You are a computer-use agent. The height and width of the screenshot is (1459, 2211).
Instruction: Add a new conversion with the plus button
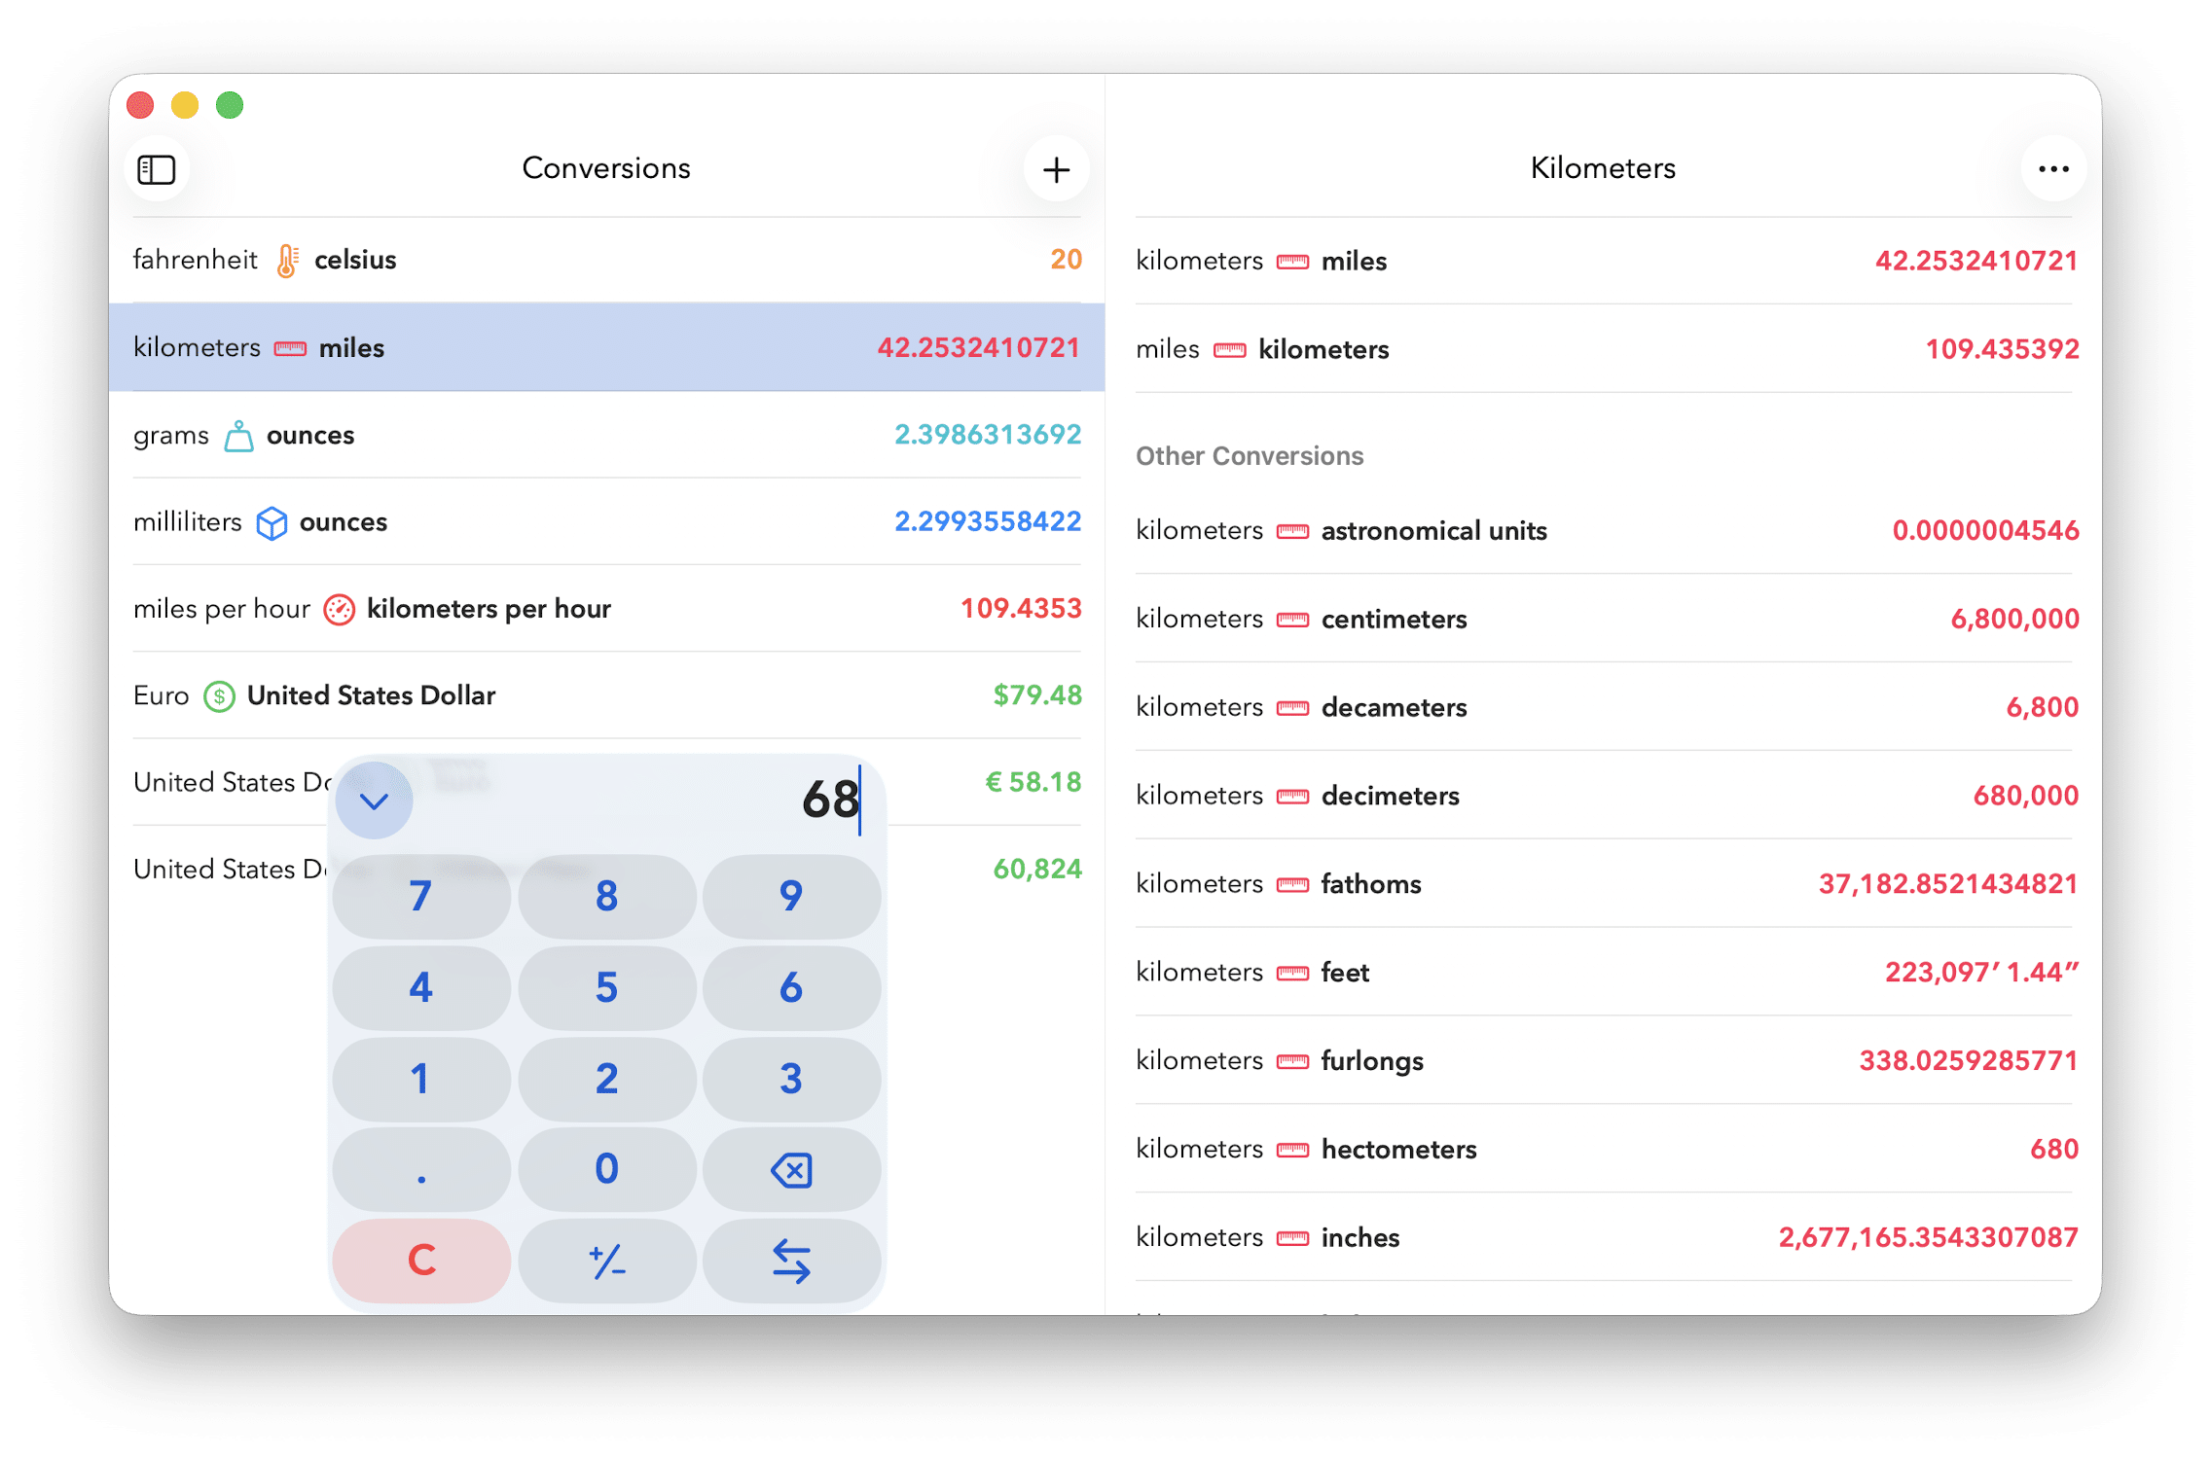click(1056, 169)
